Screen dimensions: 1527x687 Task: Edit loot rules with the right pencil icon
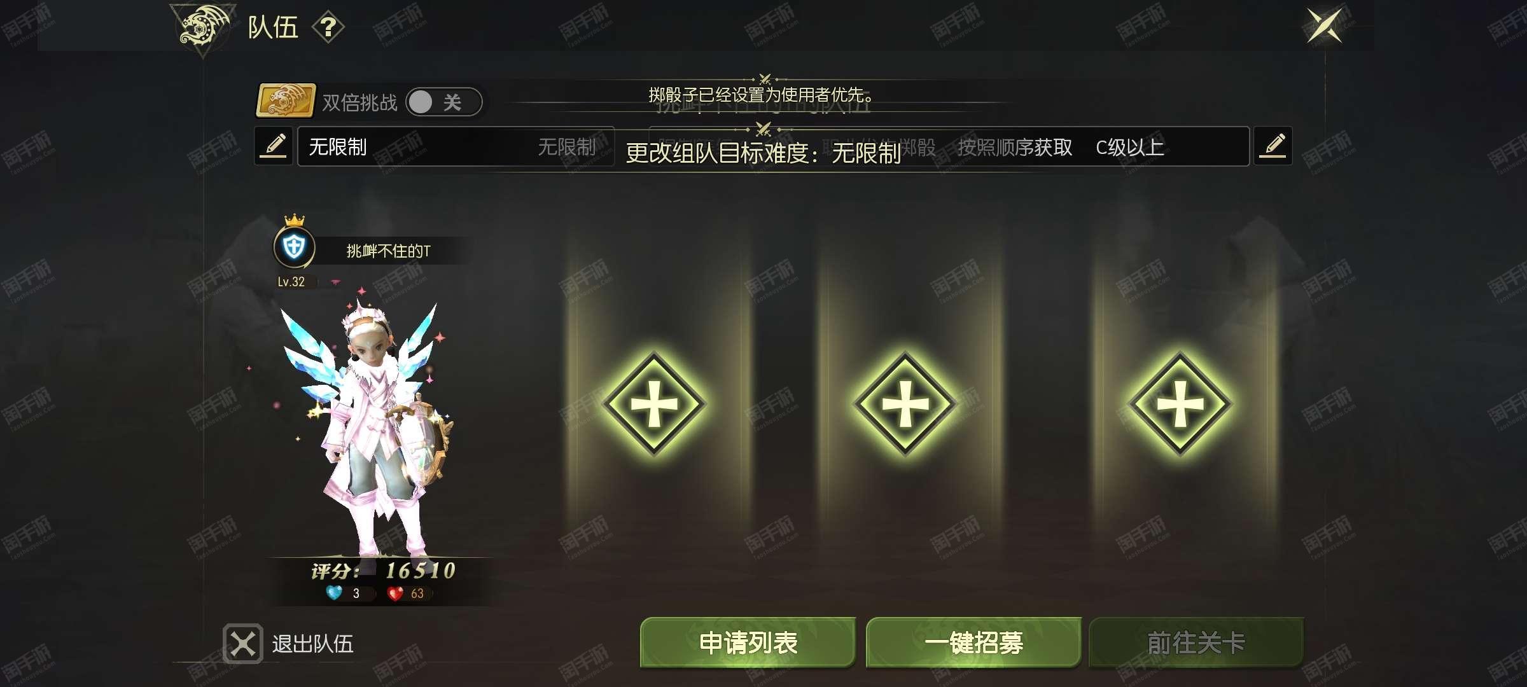coord(1272,146)
